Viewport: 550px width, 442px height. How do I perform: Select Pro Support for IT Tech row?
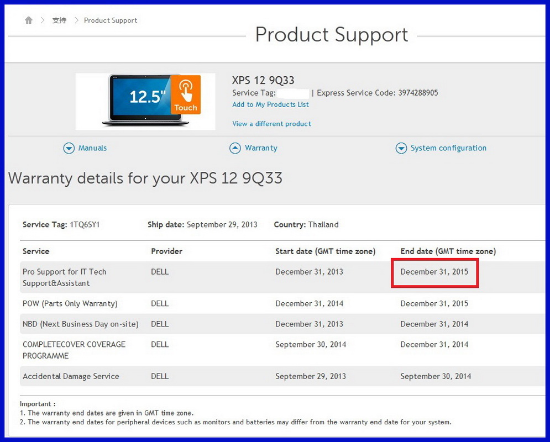click(282, 277)
